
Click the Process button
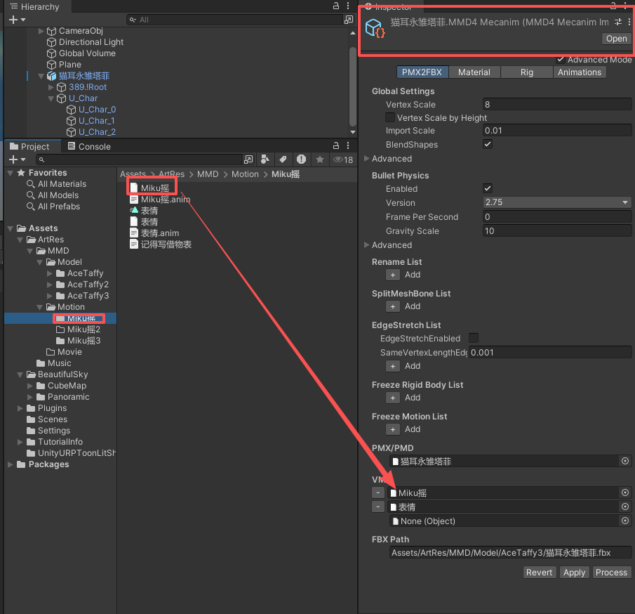click(611, 573)
